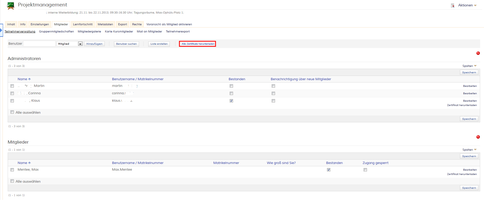Sort Mitglieder table by Name arrow

pos(29,163)
